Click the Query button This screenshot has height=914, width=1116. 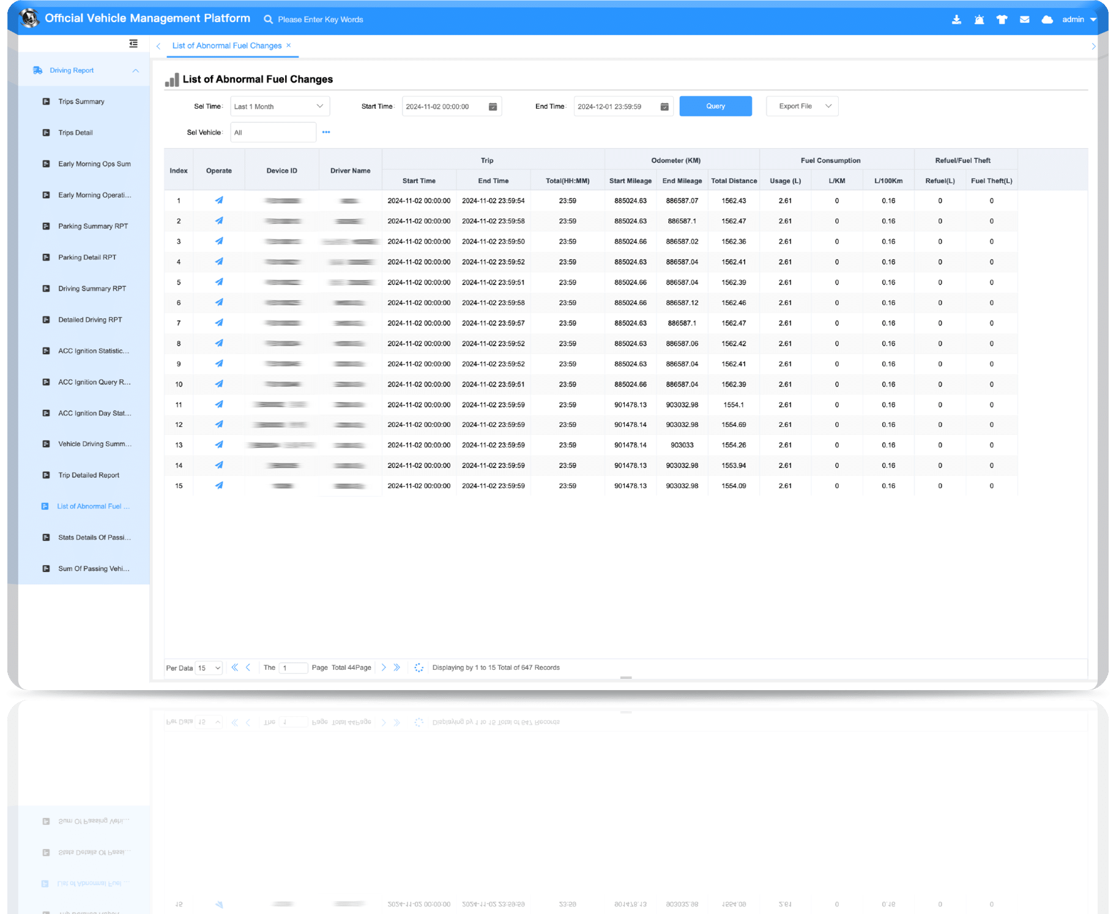pos(715,106)
